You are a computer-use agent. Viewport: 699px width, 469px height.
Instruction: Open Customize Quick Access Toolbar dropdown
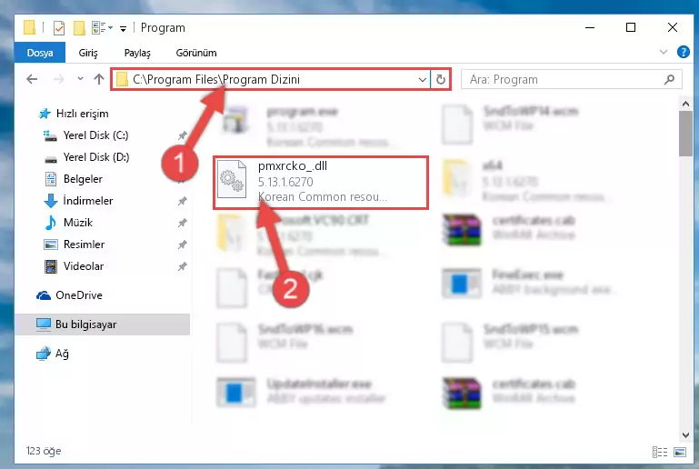[x=123, y=29]
